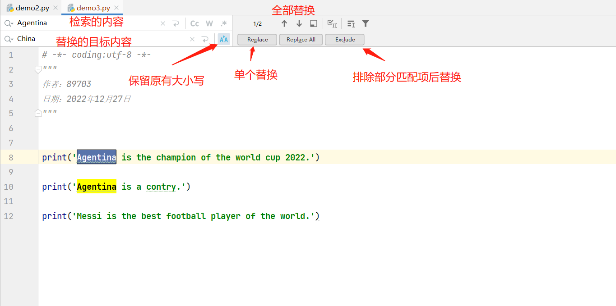The width and height of the screenshot is (616, 306).
Task: Enable Regex (.*) search mode
Action: 223,23
